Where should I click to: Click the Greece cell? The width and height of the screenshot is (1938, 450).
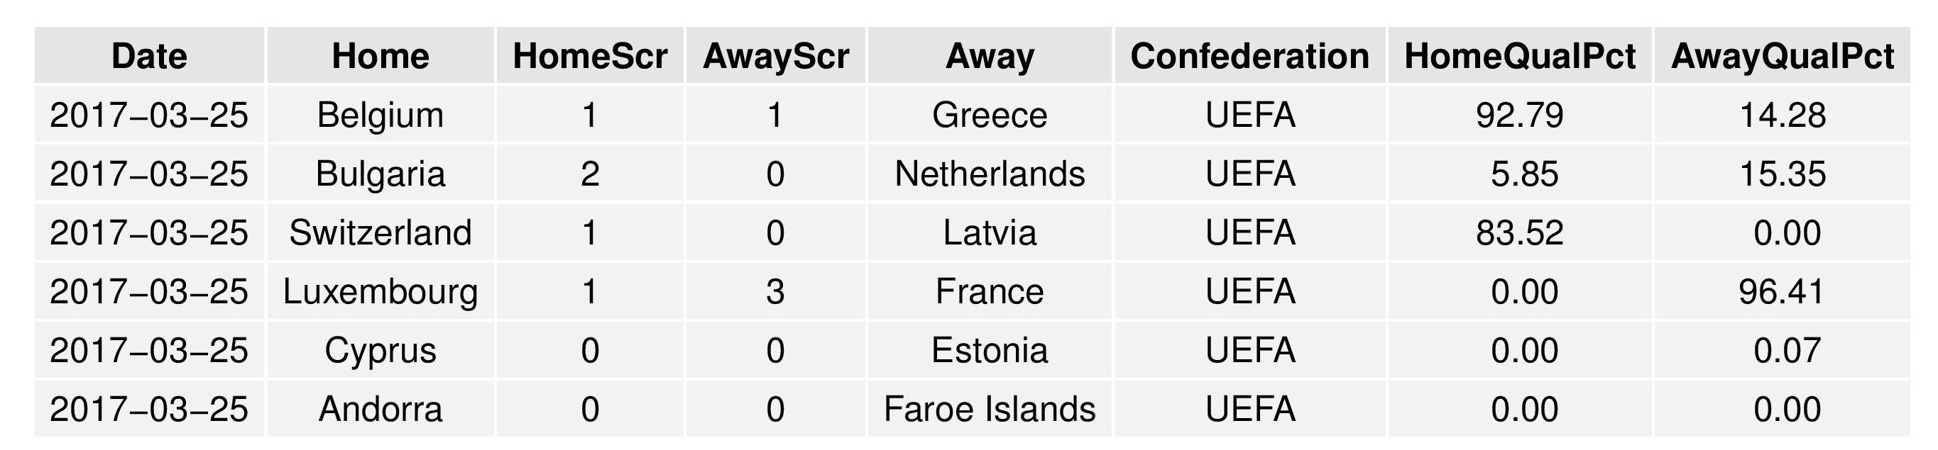(x=990, y=115)
